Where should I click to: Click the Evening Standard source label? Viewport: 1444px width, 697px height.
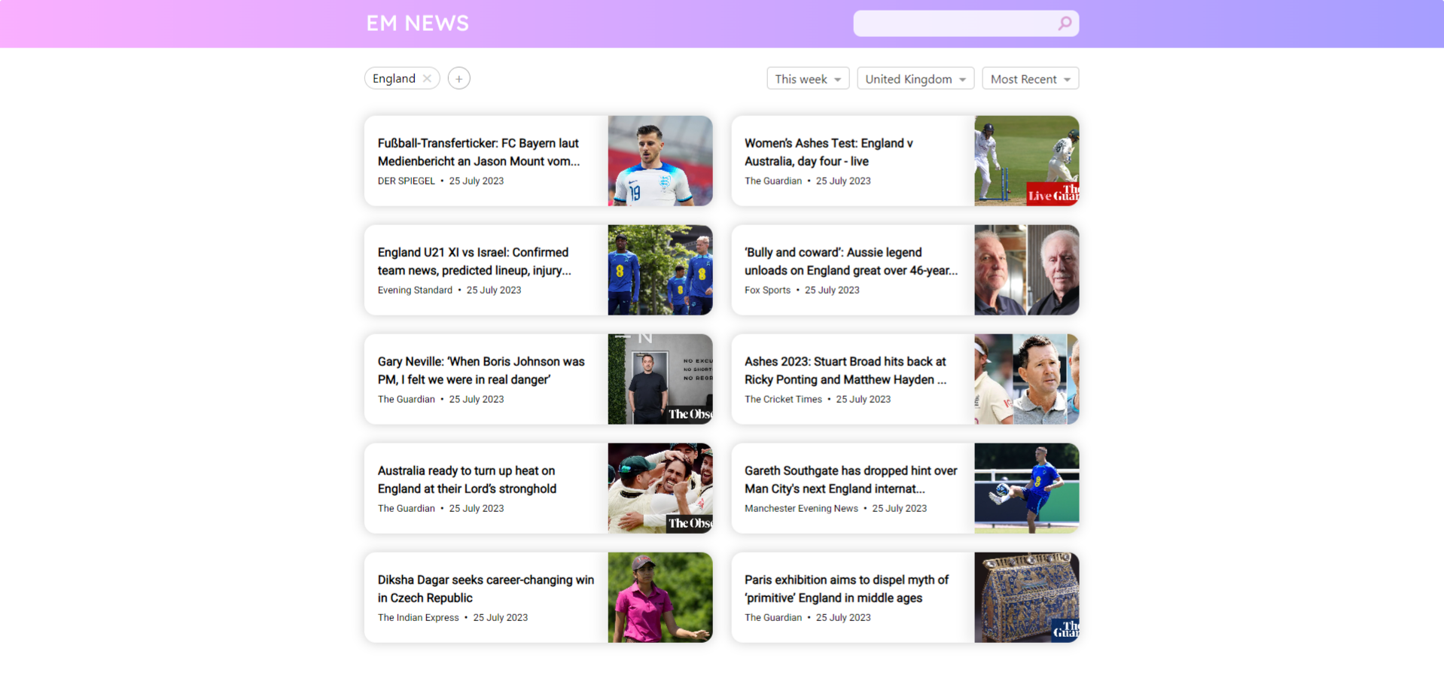[x=415, y=290]
